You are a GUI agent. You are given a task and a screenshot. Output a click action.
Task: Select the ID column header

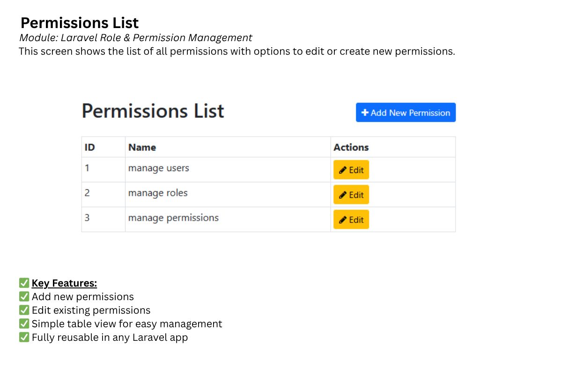tap(89, 147)
